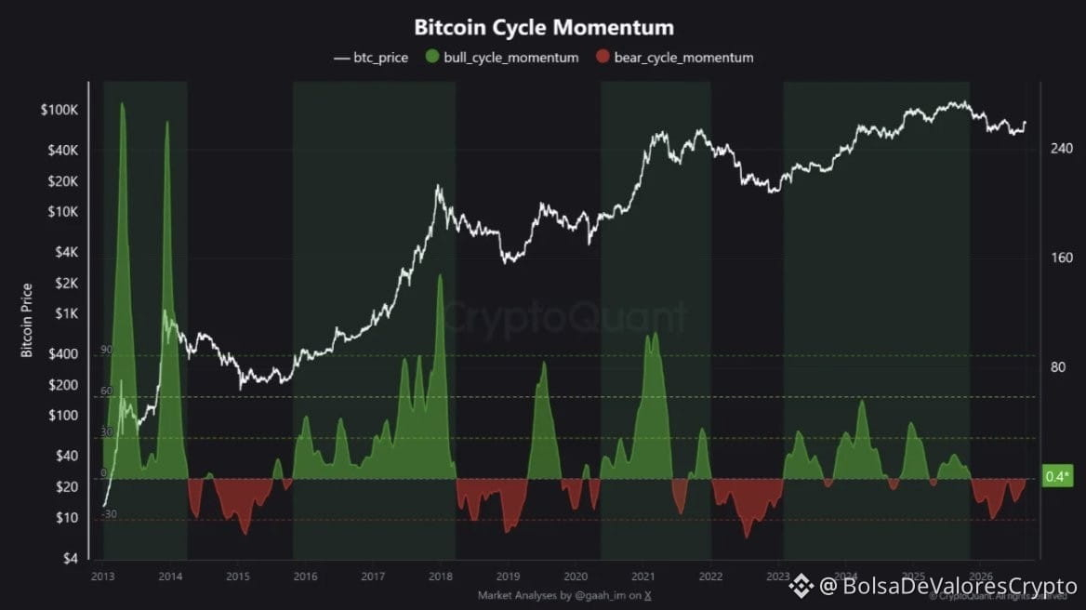Open the X link in footer credit
Image resolution: width=1086 pixels, height=610 pixels.
647,595
